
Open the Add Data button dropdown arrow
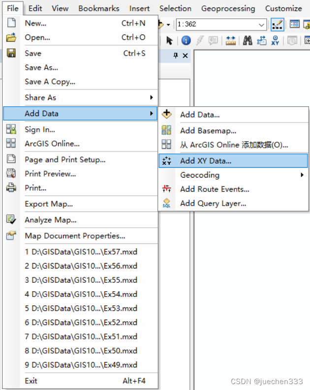168,25
